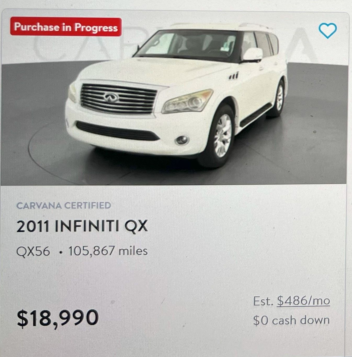Image resolution: width=352 pixels, height=357 pixels.
Task: Click the Purchase in Progress badge
Action: click(66, 27)
